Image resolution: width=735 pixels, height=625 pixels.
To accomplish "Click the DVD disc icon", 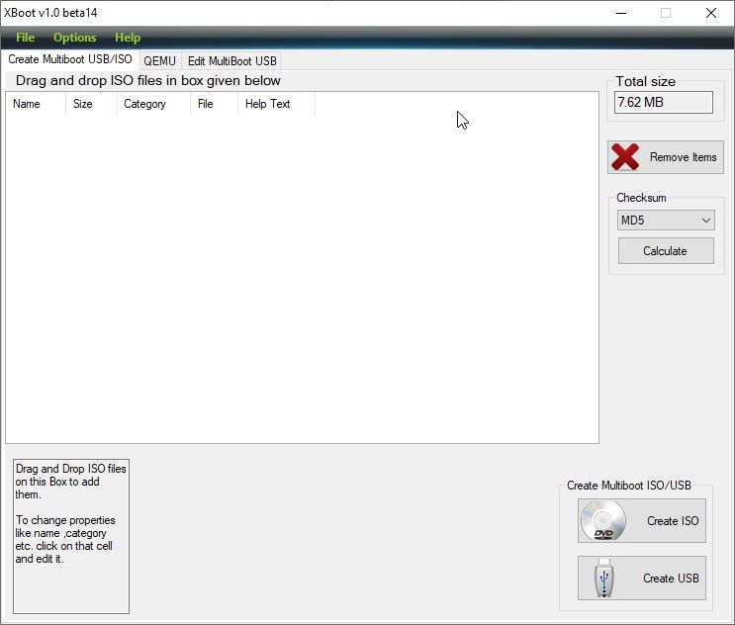I will coord(603,520).
